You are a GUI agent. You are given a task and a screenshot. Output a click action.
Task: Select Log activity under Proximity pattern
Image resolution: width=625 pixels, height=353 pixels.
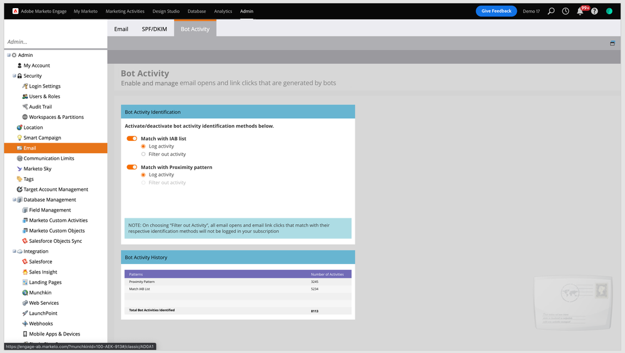[x=143, y=175]
